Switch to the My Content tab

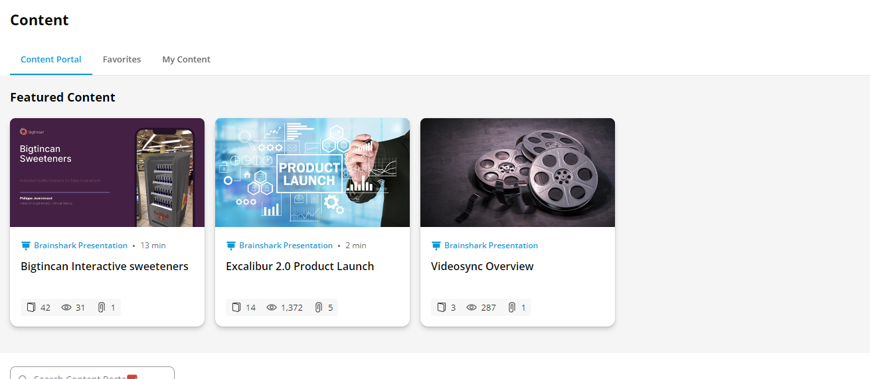[186, 59]
